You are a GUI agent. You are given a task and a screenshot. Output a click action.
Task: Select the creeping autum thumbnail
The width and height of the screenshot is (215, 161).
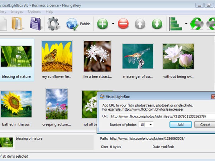[57, 104]
